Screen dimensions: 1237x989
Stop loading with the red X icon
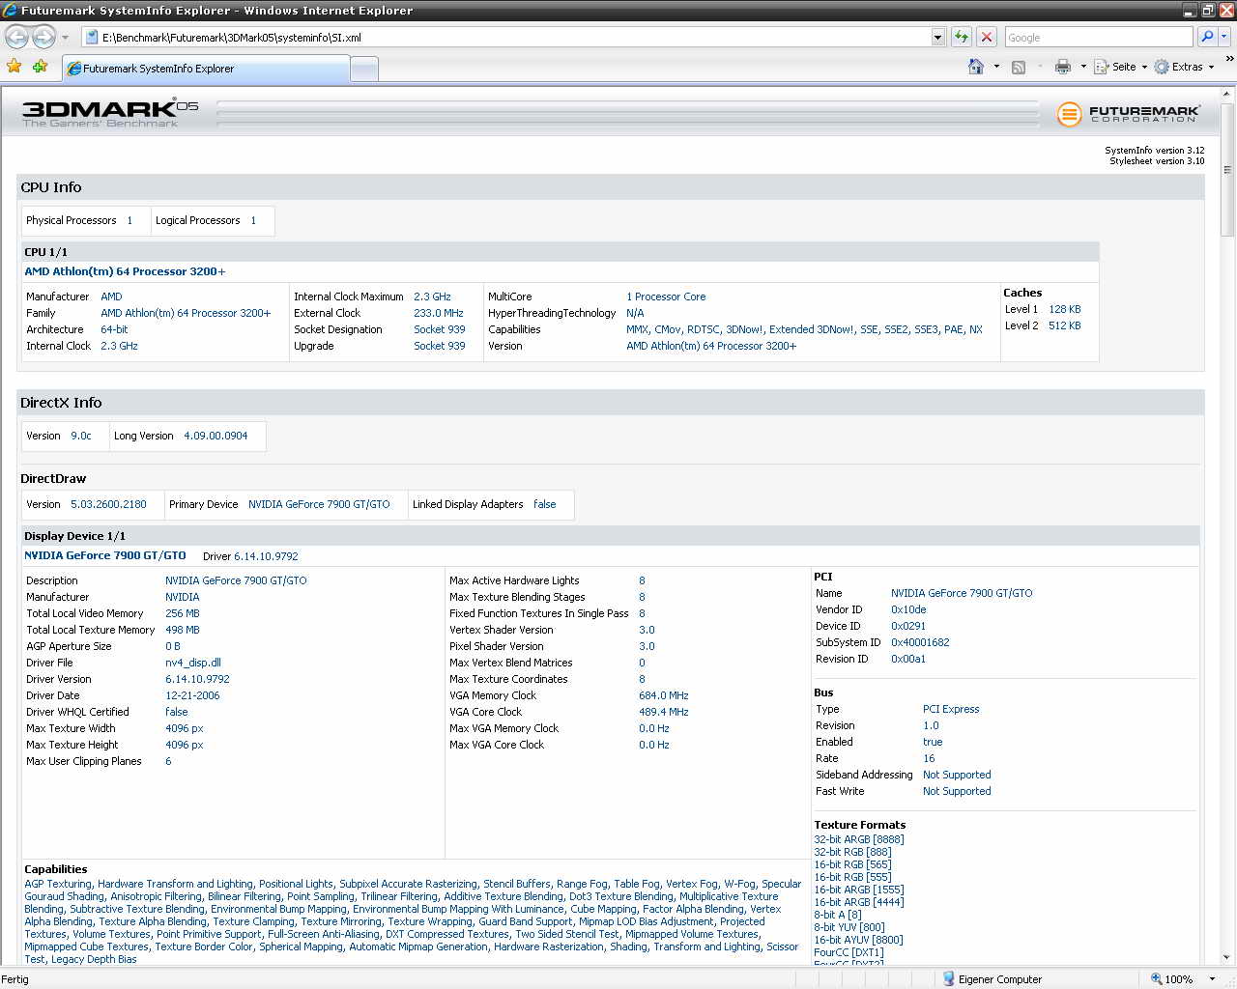pos(987,37)
